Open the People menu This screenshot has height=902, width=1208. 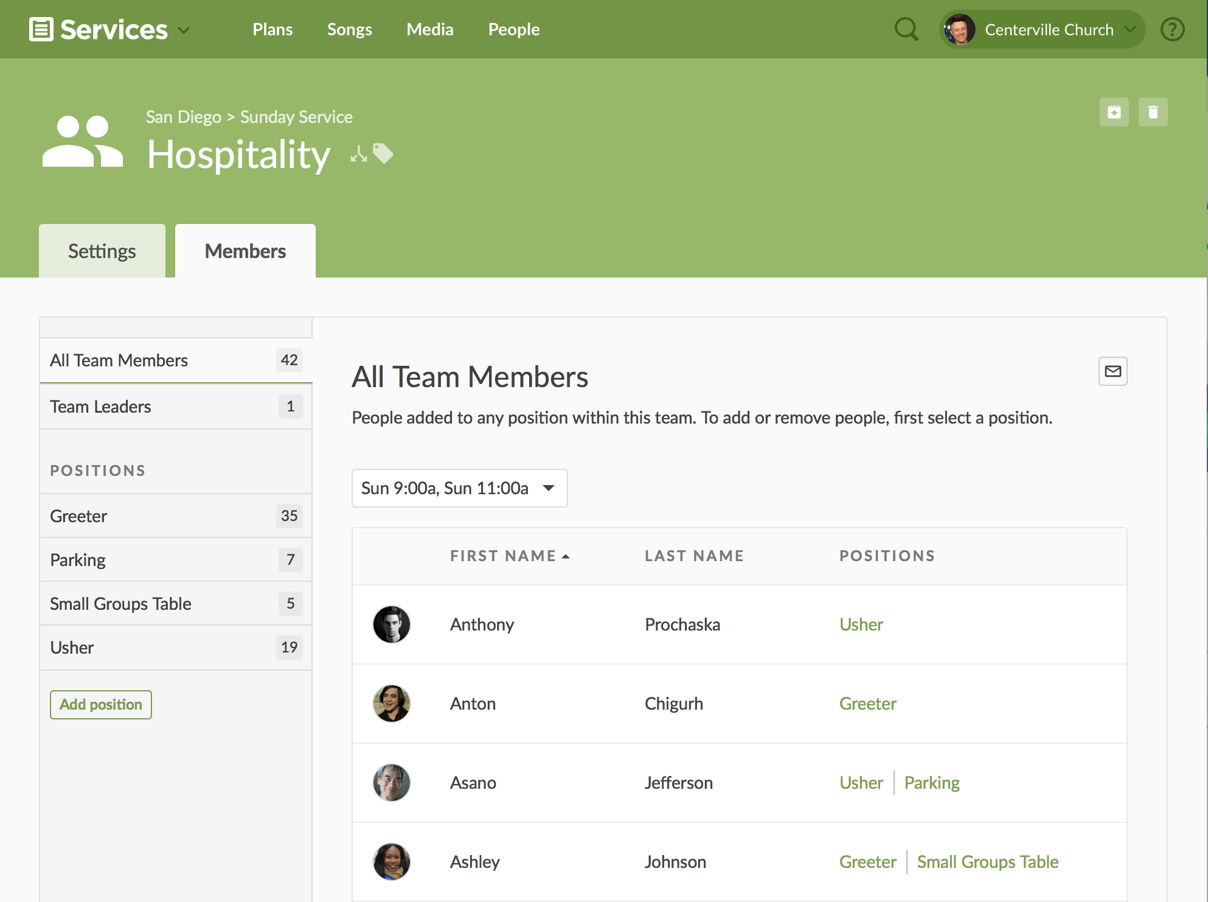pyautogui.click(x=513, y=29)
